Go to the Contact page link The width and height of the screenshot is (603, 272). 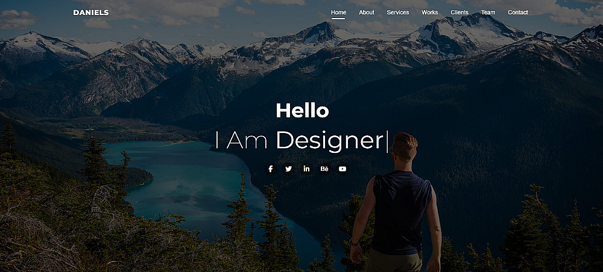[x=517, y=12]
